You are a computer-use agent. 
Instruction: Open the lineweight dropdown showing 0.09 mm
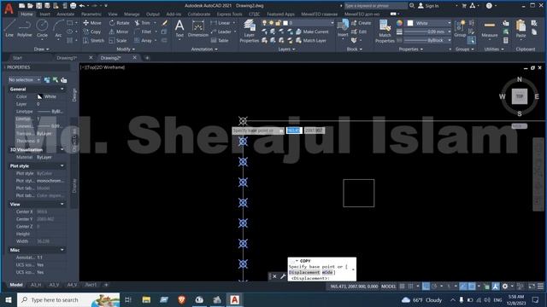click(x=427, y=32)
